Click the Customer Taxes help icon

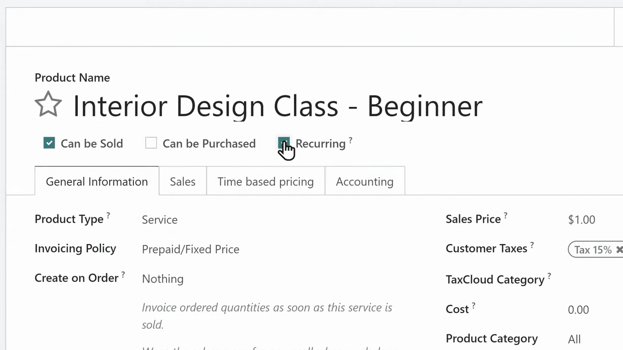point(532,245)
